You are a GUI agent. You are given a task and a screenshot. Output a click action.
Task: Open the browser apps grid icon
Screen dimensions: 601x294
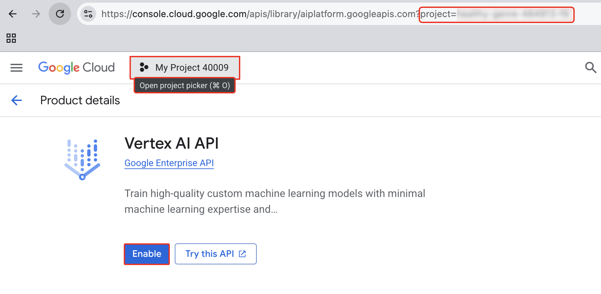pyautogui.click(x=11, y=38)
